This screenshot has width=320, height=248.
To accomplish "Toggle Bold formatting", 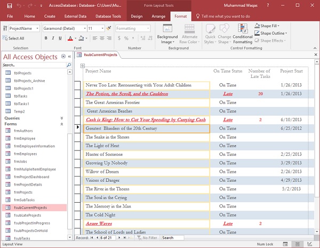I will pos(46,38).
